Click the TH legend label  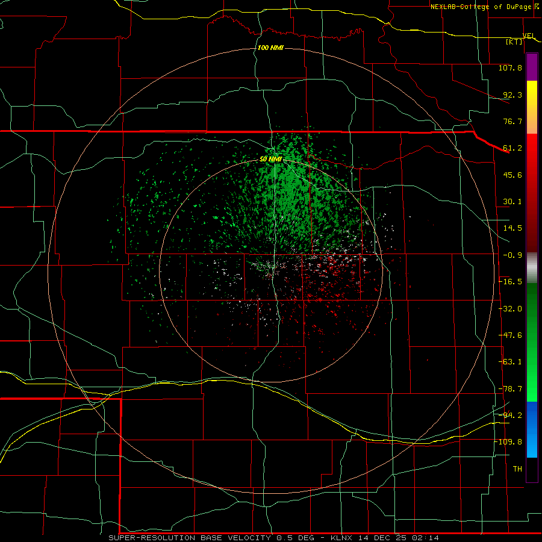517,469
